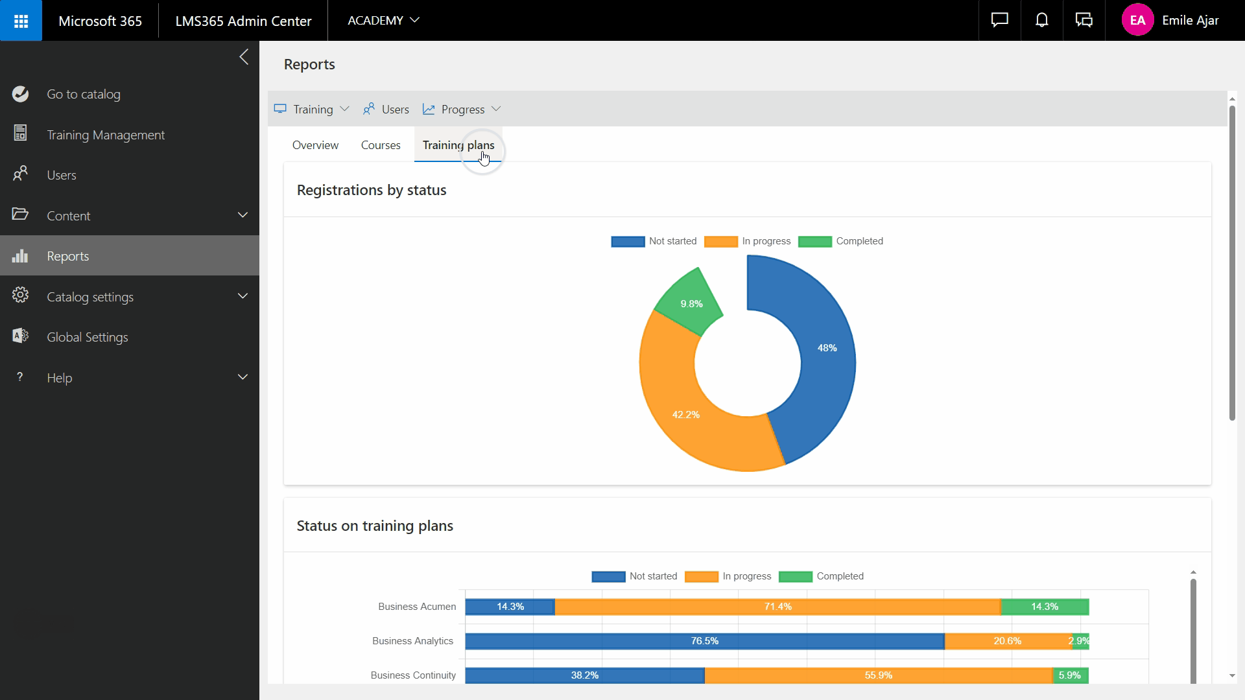1245x700 pixels.
Task: Open the Progress report dropdown
Action: 462,110
